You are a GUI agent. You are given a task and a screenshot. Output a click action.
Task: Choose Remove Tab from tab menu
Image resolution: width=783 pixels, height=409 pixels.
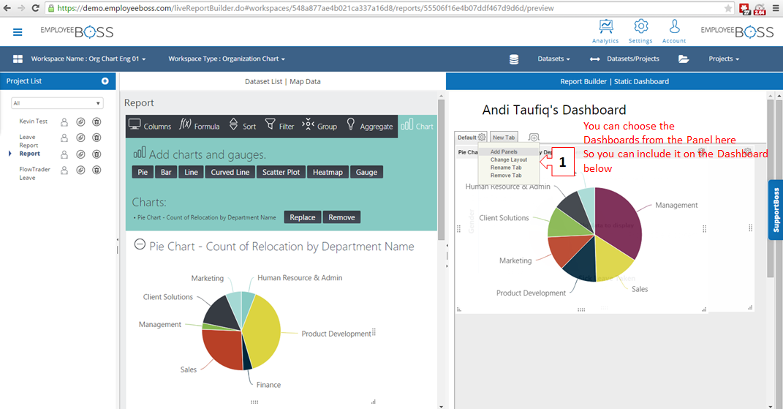coord(506,176)
